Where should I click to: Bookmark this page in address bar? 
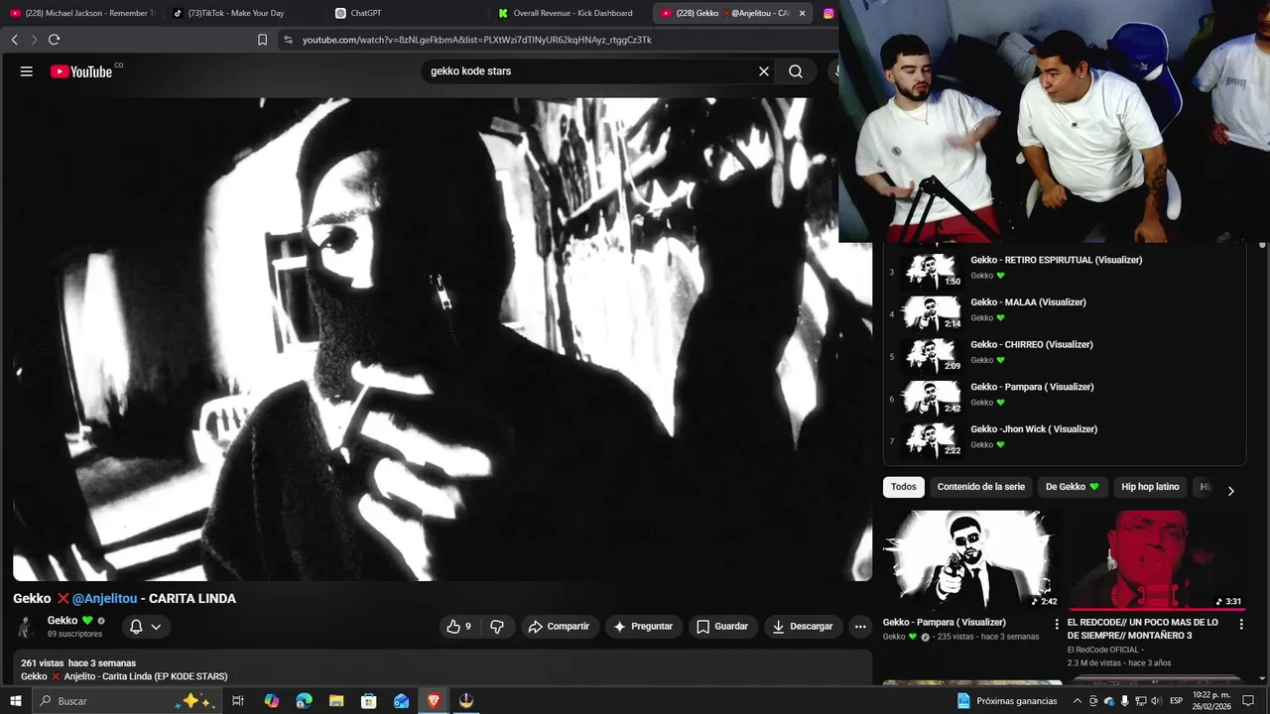[262, 40]
